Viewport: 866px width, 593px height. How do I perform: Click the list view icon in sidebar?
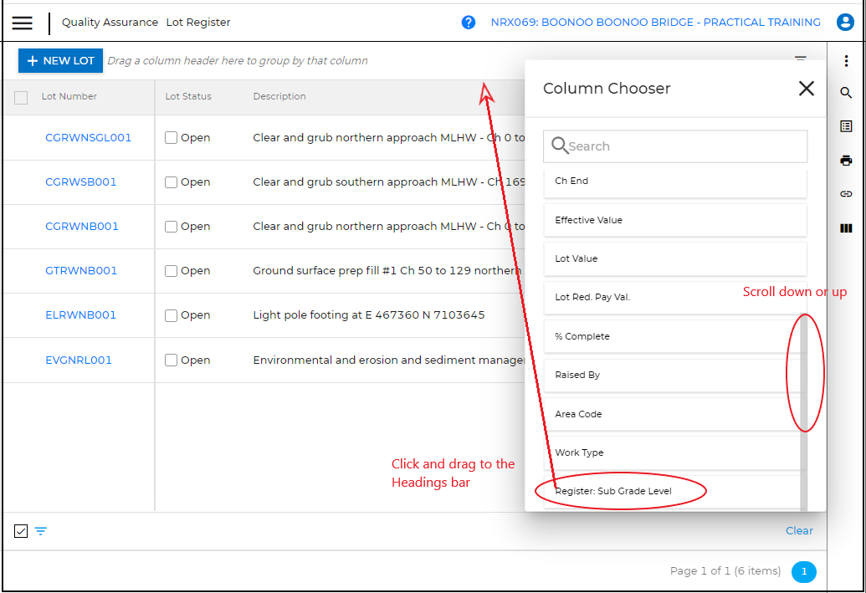(x=846, y=126)
